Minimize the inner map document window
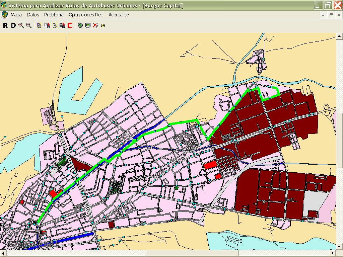This screenshot has width=343, height=257. pos(323,15)
